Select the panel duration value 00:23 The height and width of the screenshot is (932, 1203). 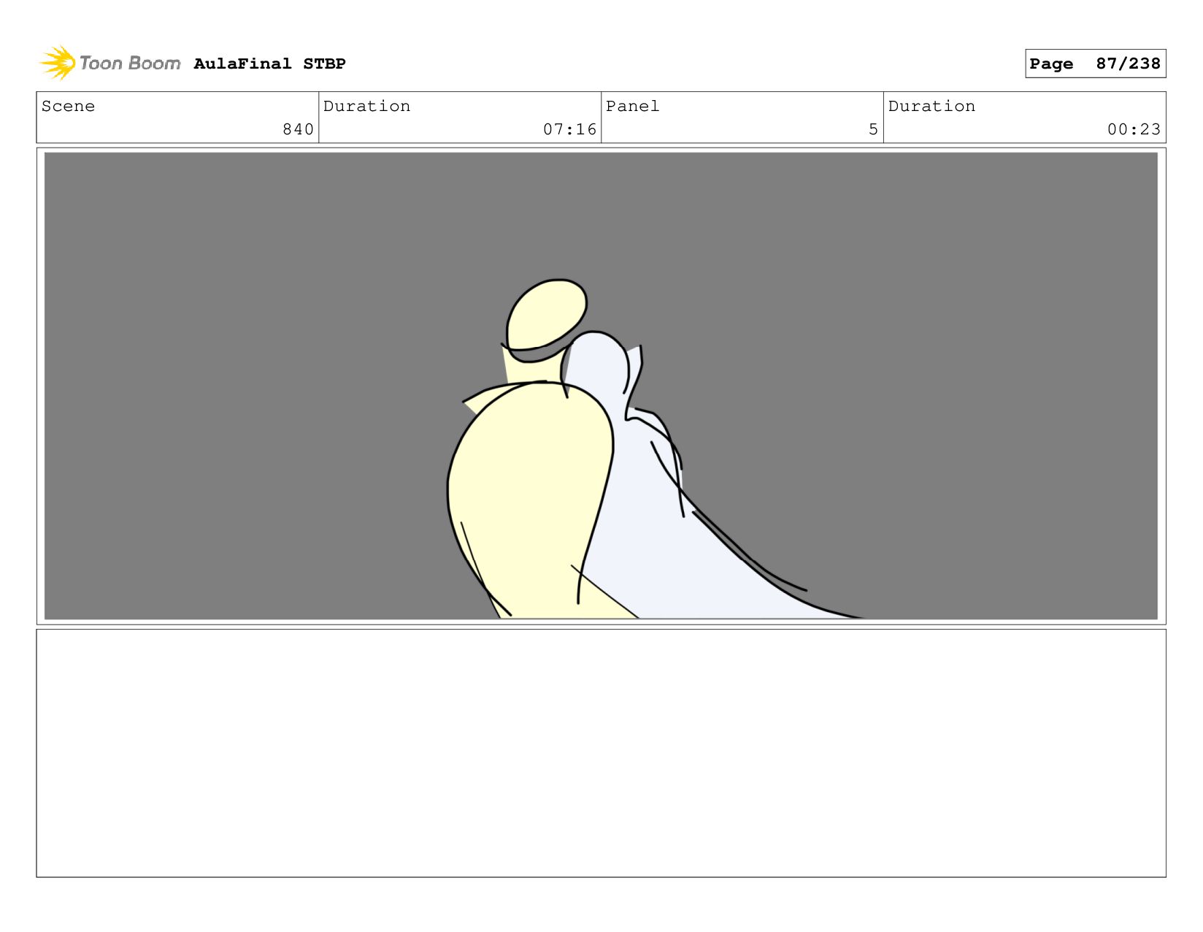pos(1134,129)
